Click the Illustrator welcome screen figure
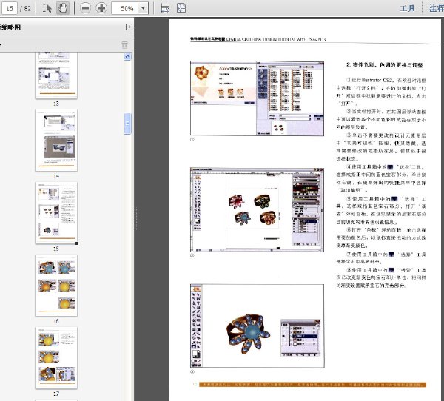Viewport: 444px width, 401px height. pyautogui.click(x=257, y=98)
